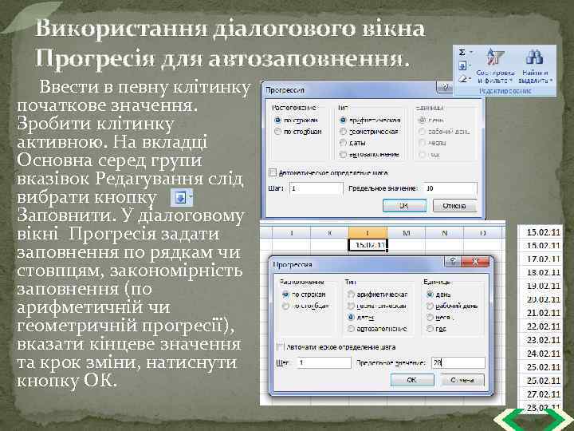Click the cell showing 22.02.11
Image resolution: width=574 pixels, height=431 pixels.
(540, 326)
